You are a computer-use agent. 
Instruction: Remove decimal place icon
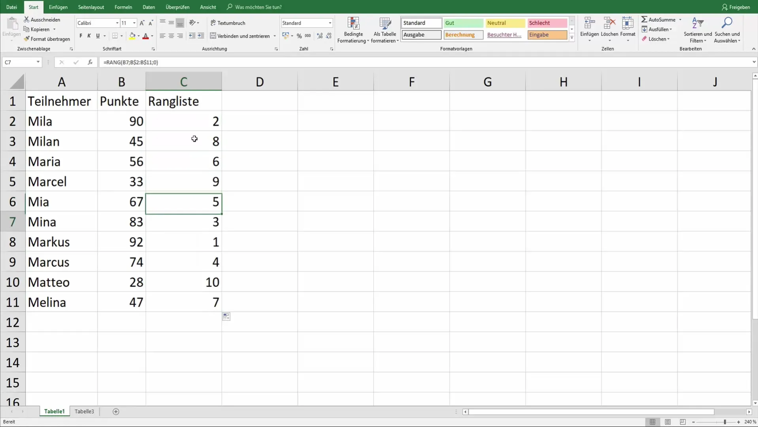328,36
